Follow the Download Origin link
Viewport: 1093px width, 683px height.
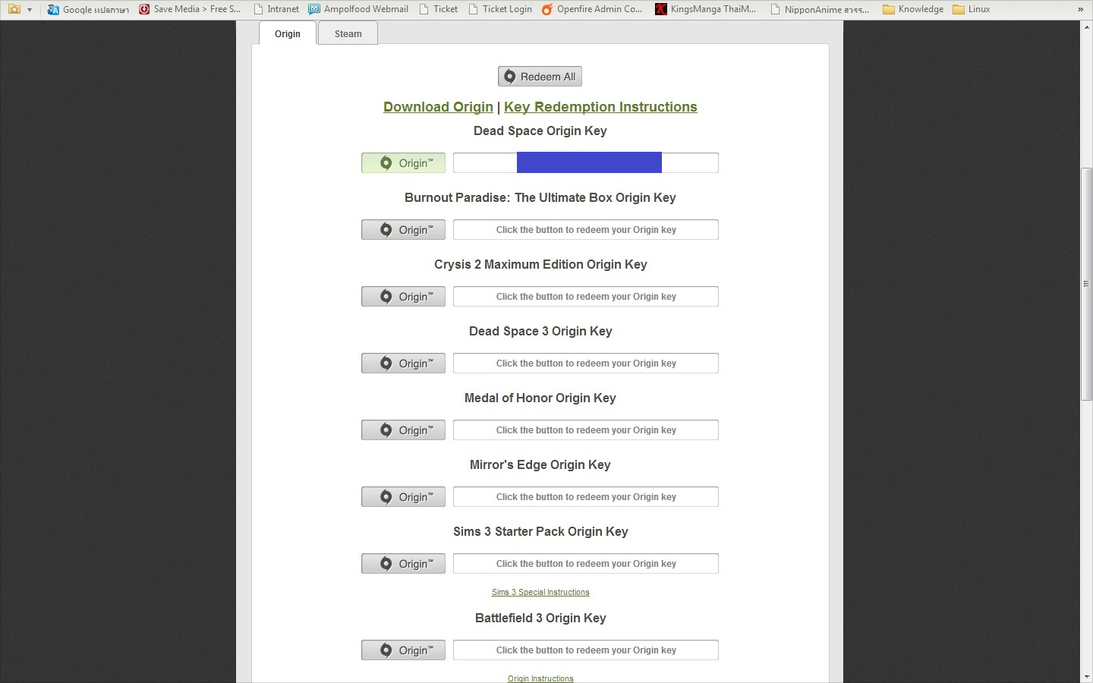tap(438, 107)
